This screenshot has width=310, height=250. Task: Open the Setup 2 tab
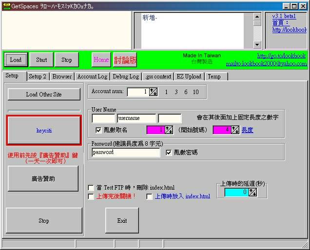pyautogui.click(x=38, y=77)
